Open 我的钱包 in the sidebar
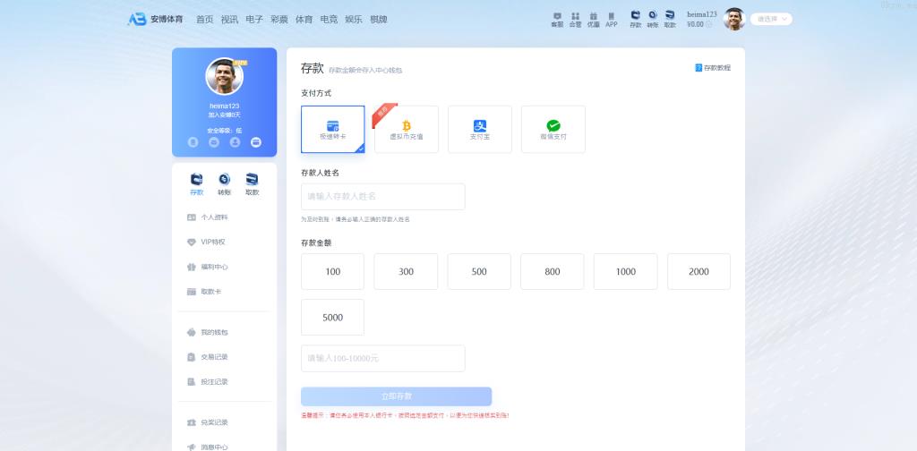917x451 pixels. pyautogui.click(x=214, y=332)
